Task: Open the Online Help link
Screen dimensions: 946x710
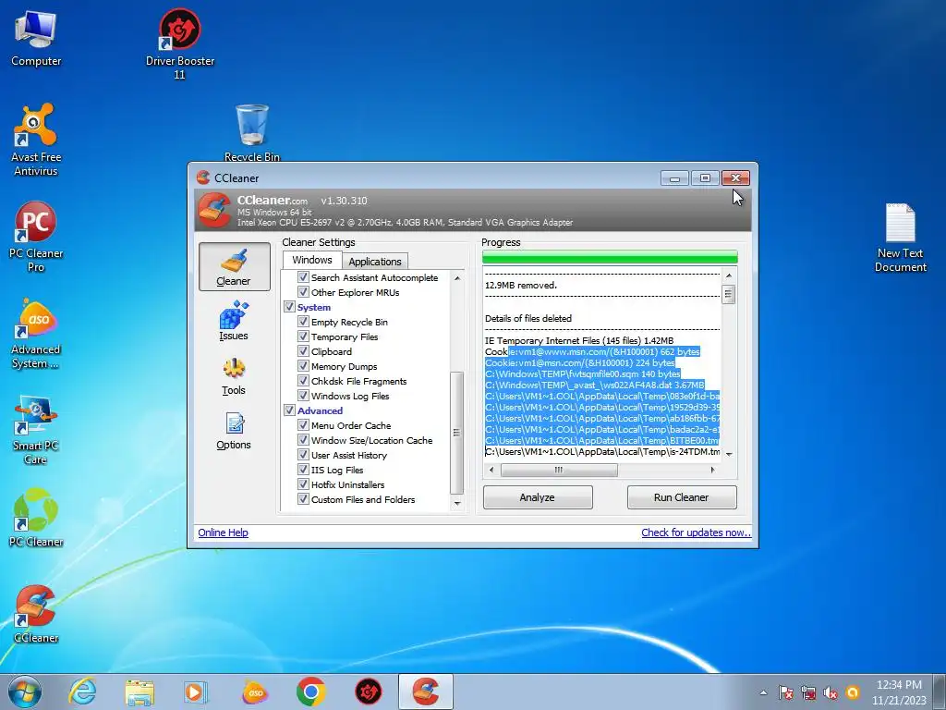Action: (224, 532)
